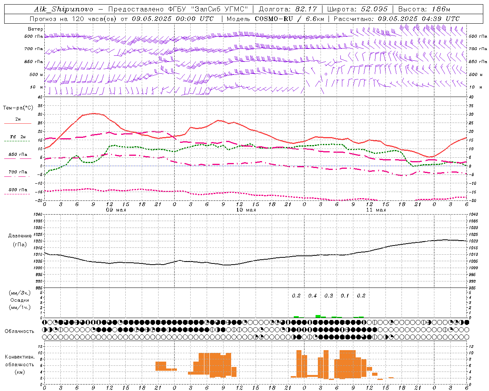Viewport: 489px width, 391px height.
Task: Click the elevation label Высота: 186м
Action: pos(424,9)
